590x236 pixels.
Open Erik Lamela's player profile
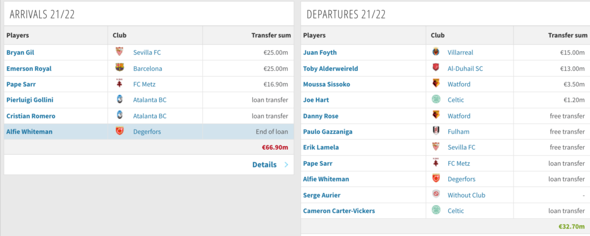321,147
